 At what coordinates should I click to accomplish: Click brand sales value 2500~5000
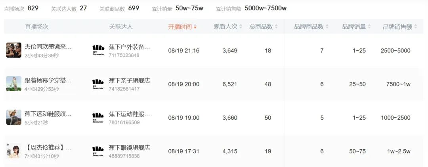coord(396,51)
